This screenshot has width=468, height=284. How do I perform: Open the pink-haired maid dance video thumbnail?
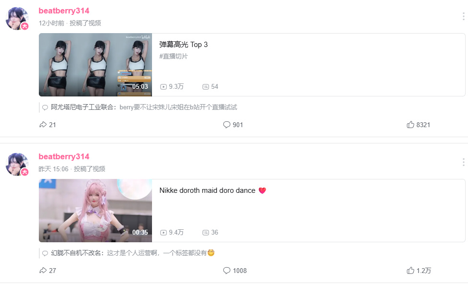tap(95, 211)
